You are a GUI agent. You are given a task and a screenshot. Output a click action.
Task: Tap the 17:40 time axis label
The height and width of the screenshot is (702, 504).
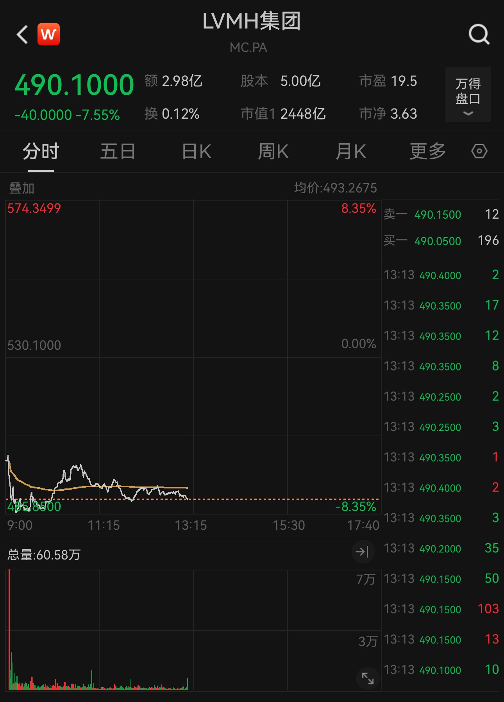pos(363,526)
